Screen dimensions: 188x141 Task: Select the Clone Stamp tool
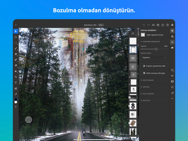tap(16, 65)
